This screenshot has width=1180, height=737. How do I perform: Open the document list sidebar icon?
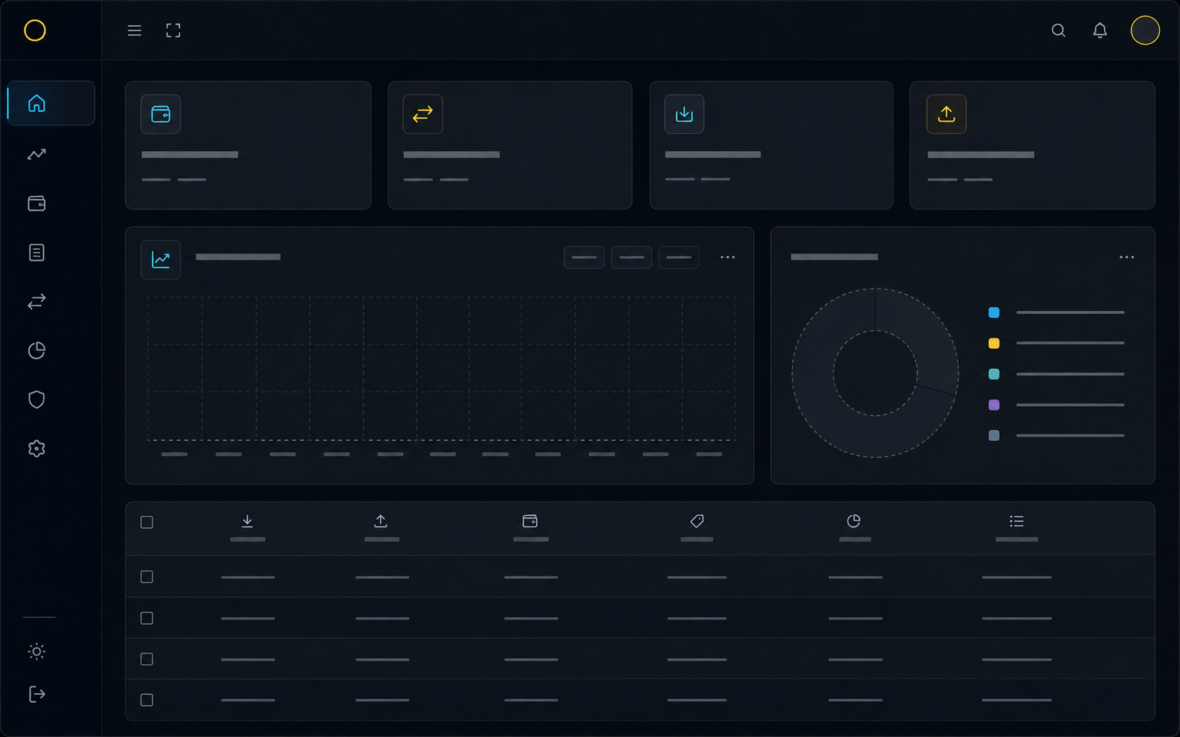click(36, 253)
